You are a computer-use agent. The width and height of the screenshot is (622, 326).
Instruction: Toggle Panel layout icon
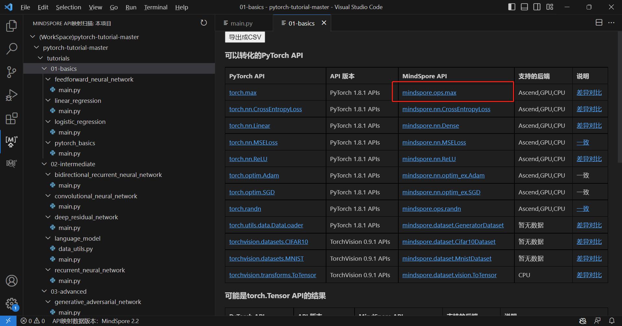[524, 7]
